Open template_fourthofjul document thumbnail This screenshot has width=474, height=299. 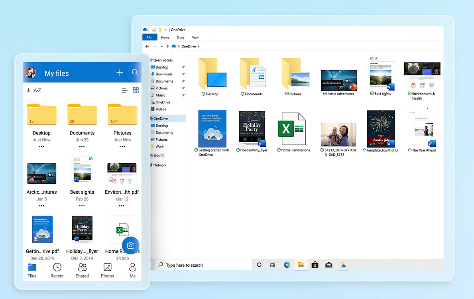(381, 129)
